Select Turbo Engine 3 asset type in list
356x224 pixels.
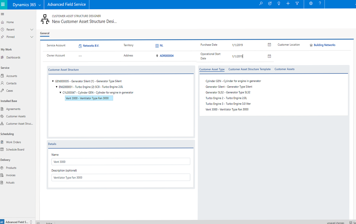228,104
